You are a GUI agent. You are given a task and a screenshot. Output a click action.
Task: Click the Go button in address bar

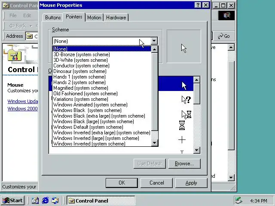[x=224, y=36]
